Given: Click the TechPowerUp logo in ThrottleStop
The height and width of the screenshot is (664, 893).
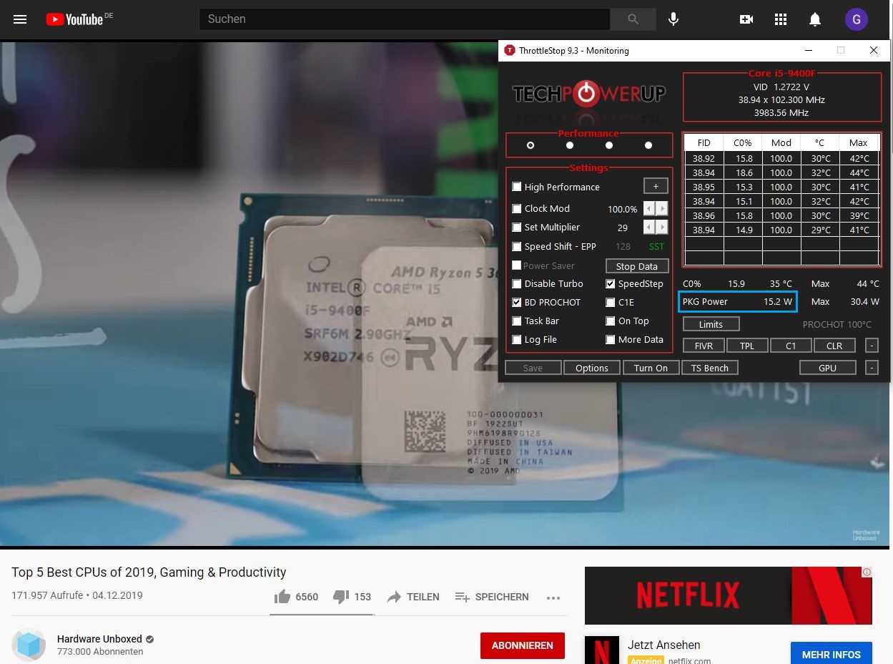Looking at the screenshot, I should (x=588, y=94).
